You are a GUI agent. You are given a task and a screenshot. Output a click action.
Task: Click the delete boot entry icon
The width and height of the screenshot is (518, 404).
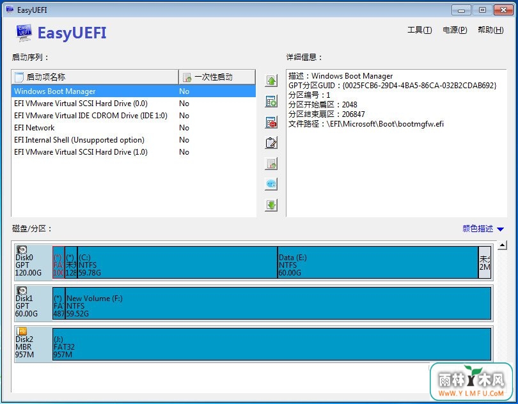[x=271, y=122]
